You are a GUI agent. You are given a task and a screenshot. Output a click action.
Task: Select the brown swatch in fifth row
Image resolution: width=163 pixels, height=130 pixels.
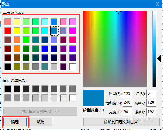[x=17, y=58]
